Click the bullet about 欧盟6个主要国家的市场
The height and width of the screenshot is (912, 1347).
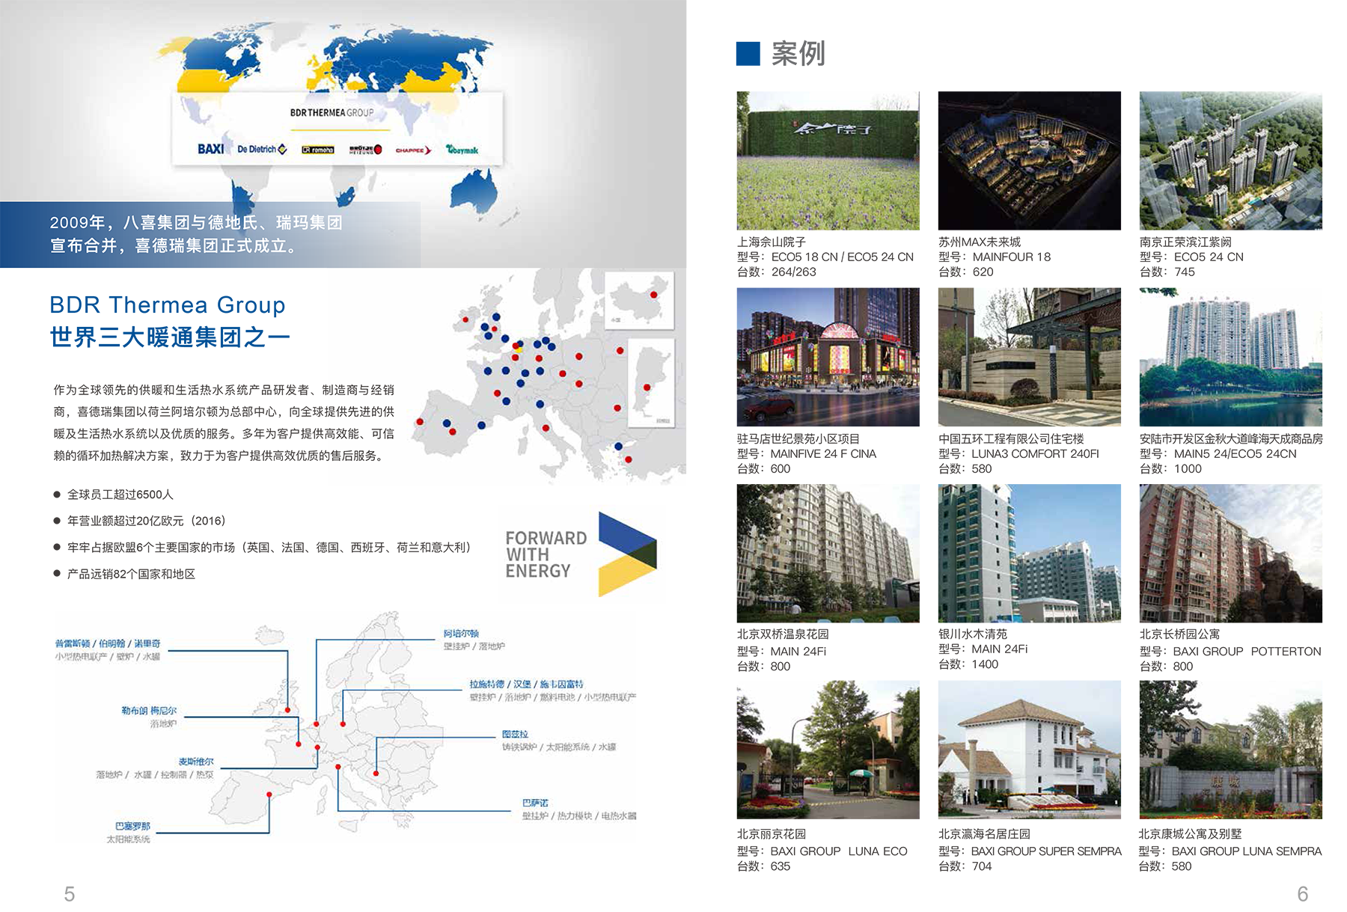pos(272,548)
